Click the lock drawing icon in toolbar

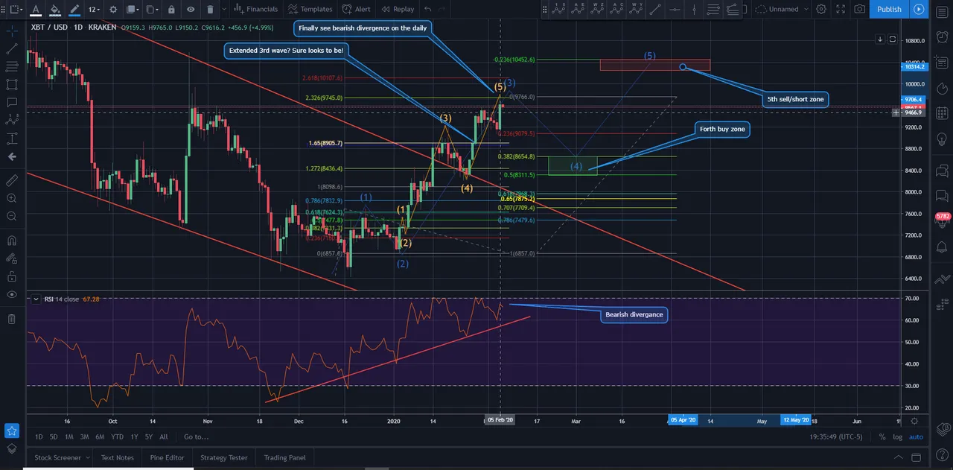coord(172,10)
